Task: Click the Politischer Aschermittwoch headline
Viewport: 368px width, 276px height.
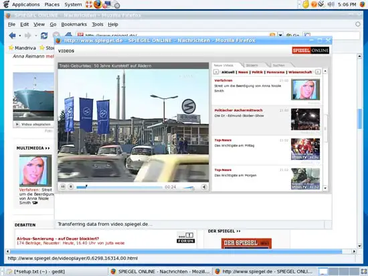Action: (238, 110)
